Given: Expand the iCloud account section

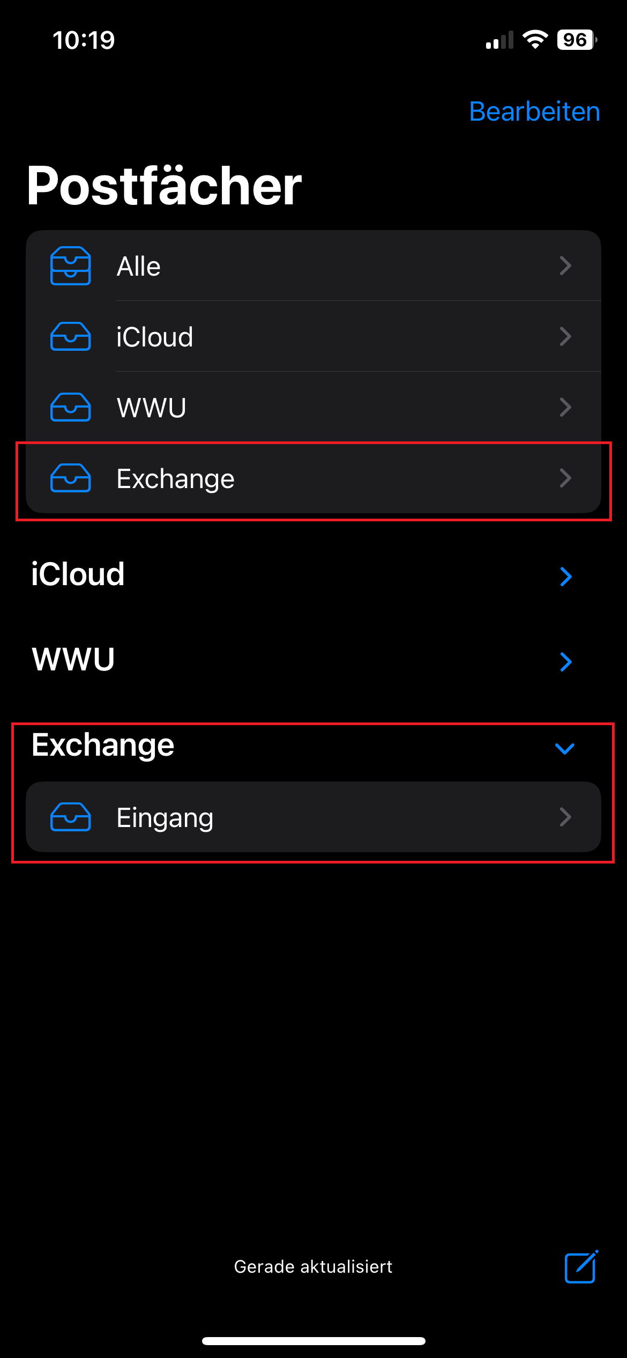Looking at the screenshot, I should tap(565, 577).
